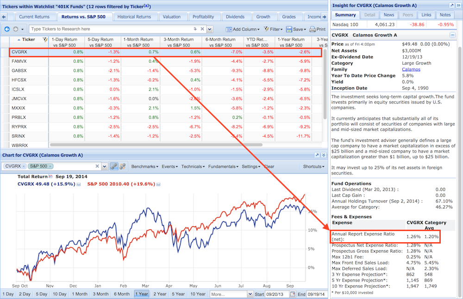The height and width of the screenshot is (299, 463).
Task: Open the Fundamentals menu
Action: click(223, 167)
